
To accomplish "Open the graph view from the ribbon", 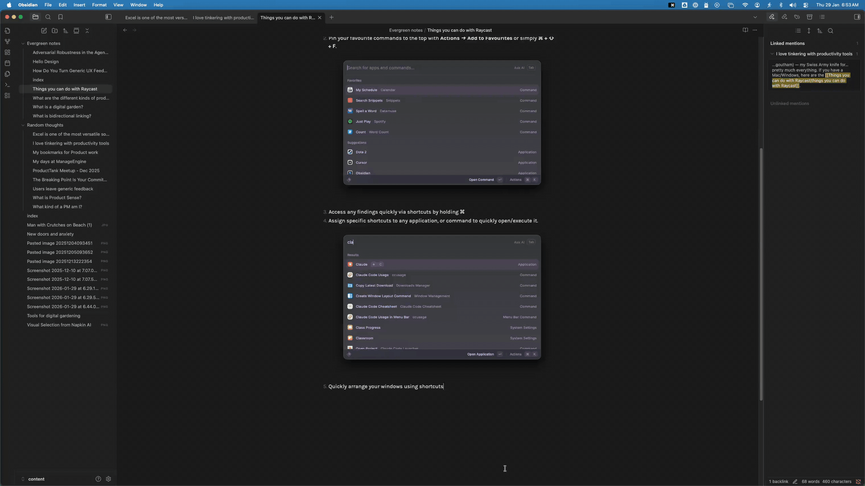I will (x=7, y=41).
